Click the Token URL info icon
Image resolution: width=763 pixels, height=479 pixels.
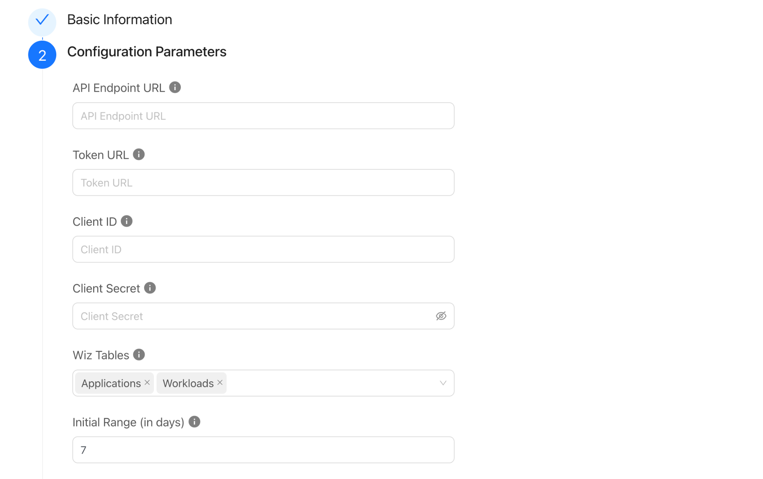point(139,154)
